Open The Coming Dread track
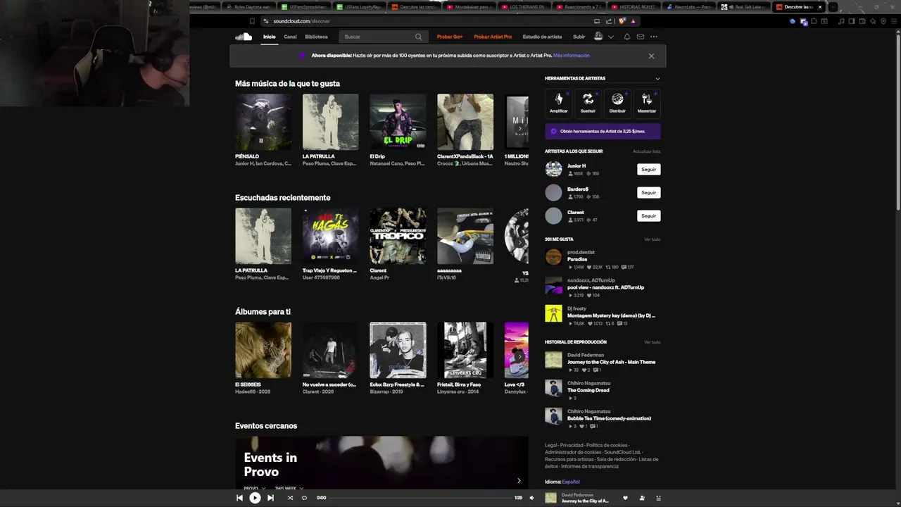This screenshot has height=507, width=901. coord(588,390)
